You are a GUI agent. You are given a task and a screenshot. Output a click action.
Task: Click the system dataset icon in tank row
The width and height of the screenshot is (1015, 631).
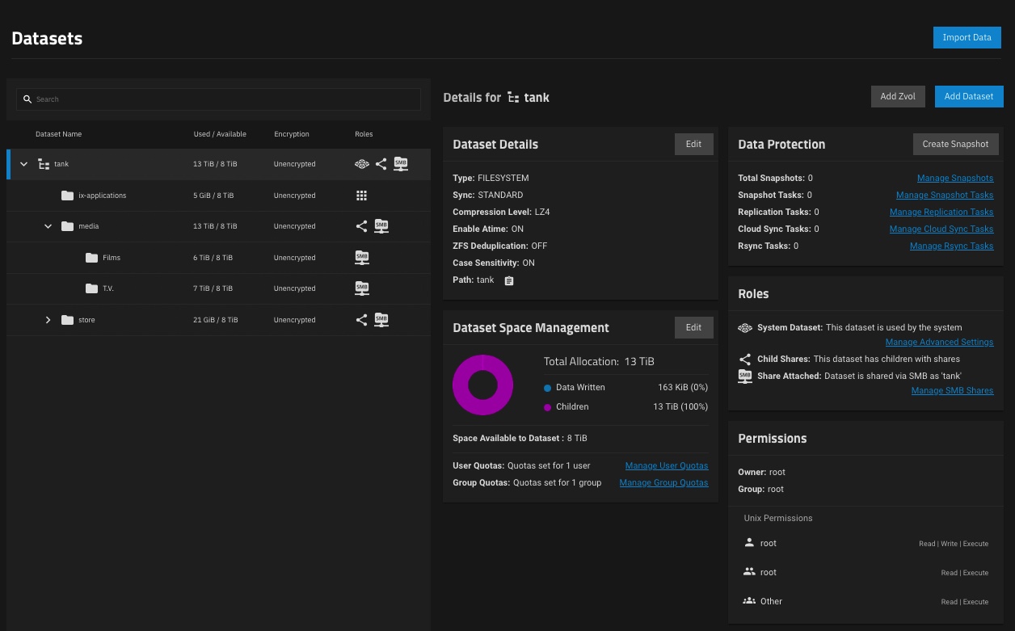[361, 164]
